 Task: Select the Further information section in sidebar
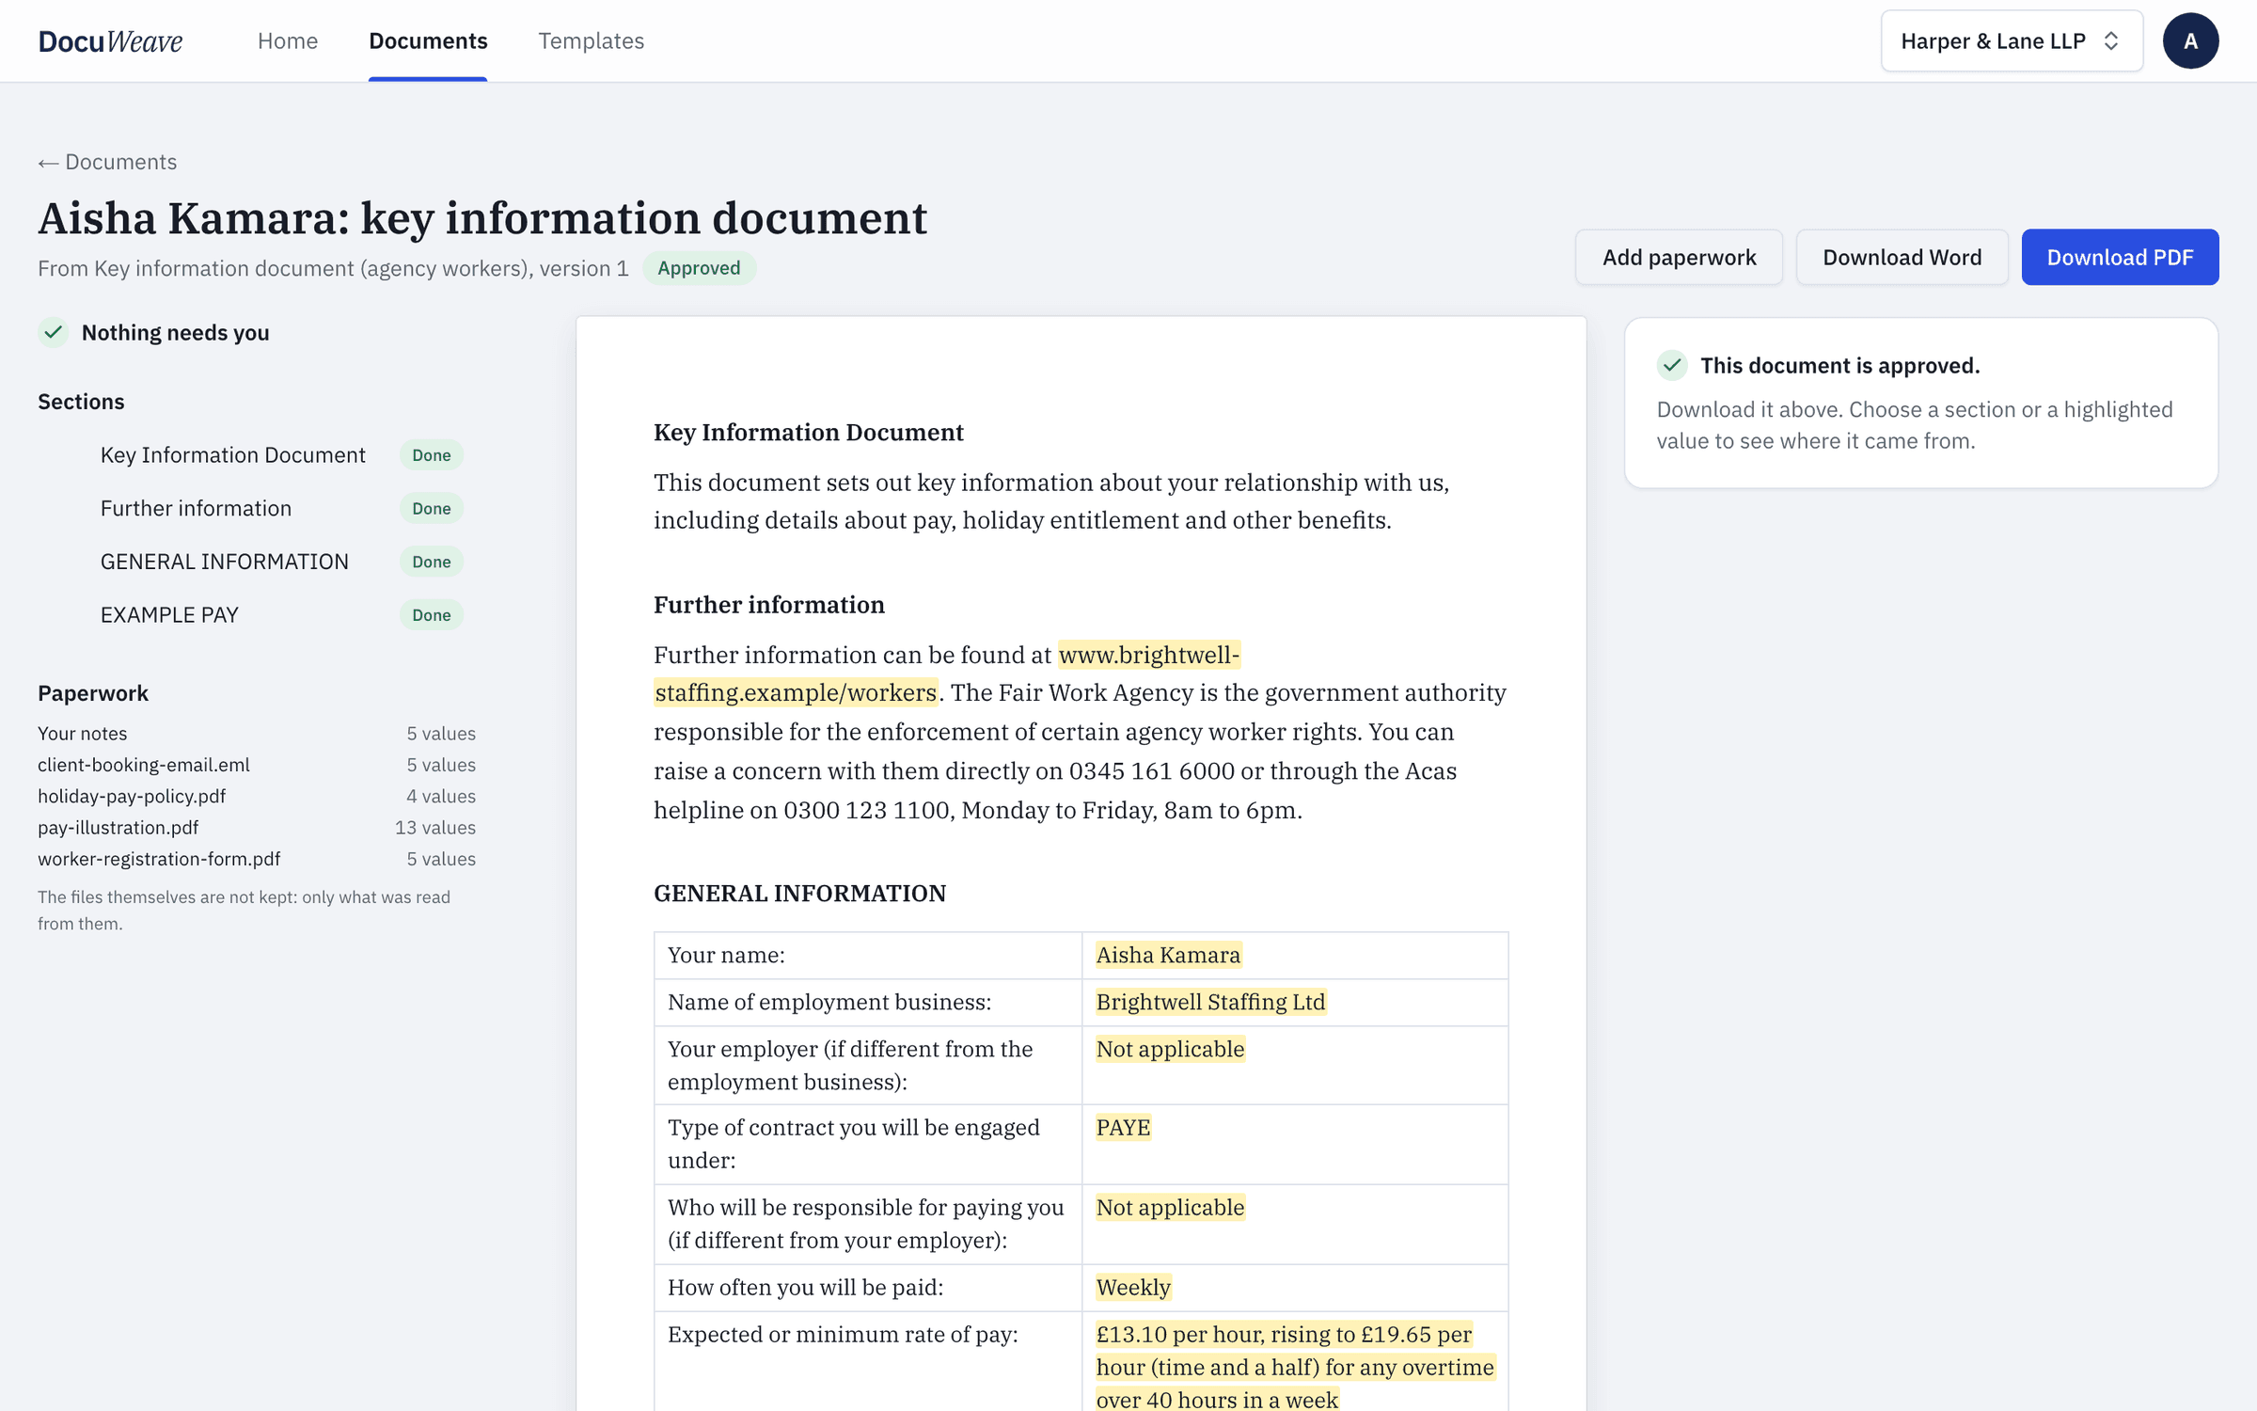196,509
